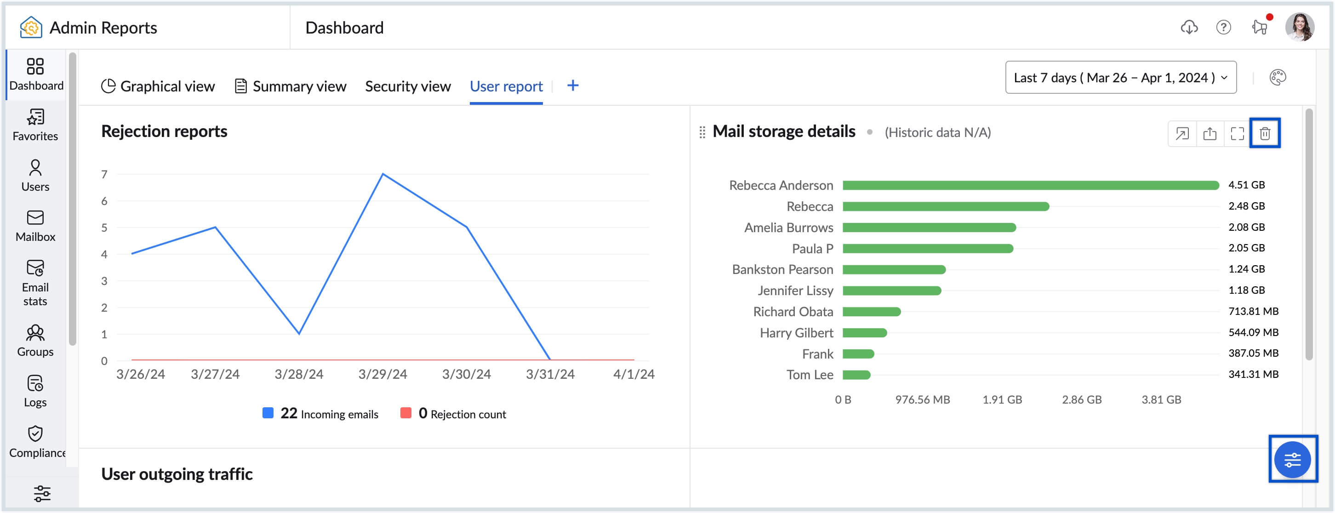Go to the Users section
This screenshot has width=1335, height=513.
point(35,176)
